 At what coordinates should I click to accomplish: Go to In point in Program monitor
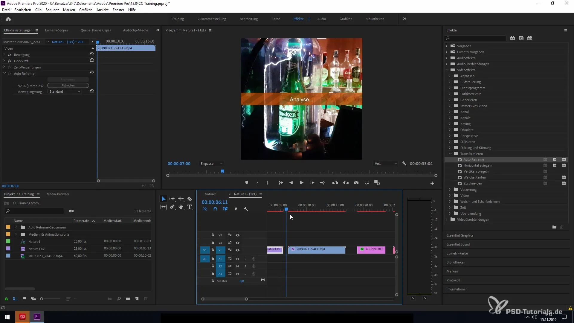pos(281,183)
